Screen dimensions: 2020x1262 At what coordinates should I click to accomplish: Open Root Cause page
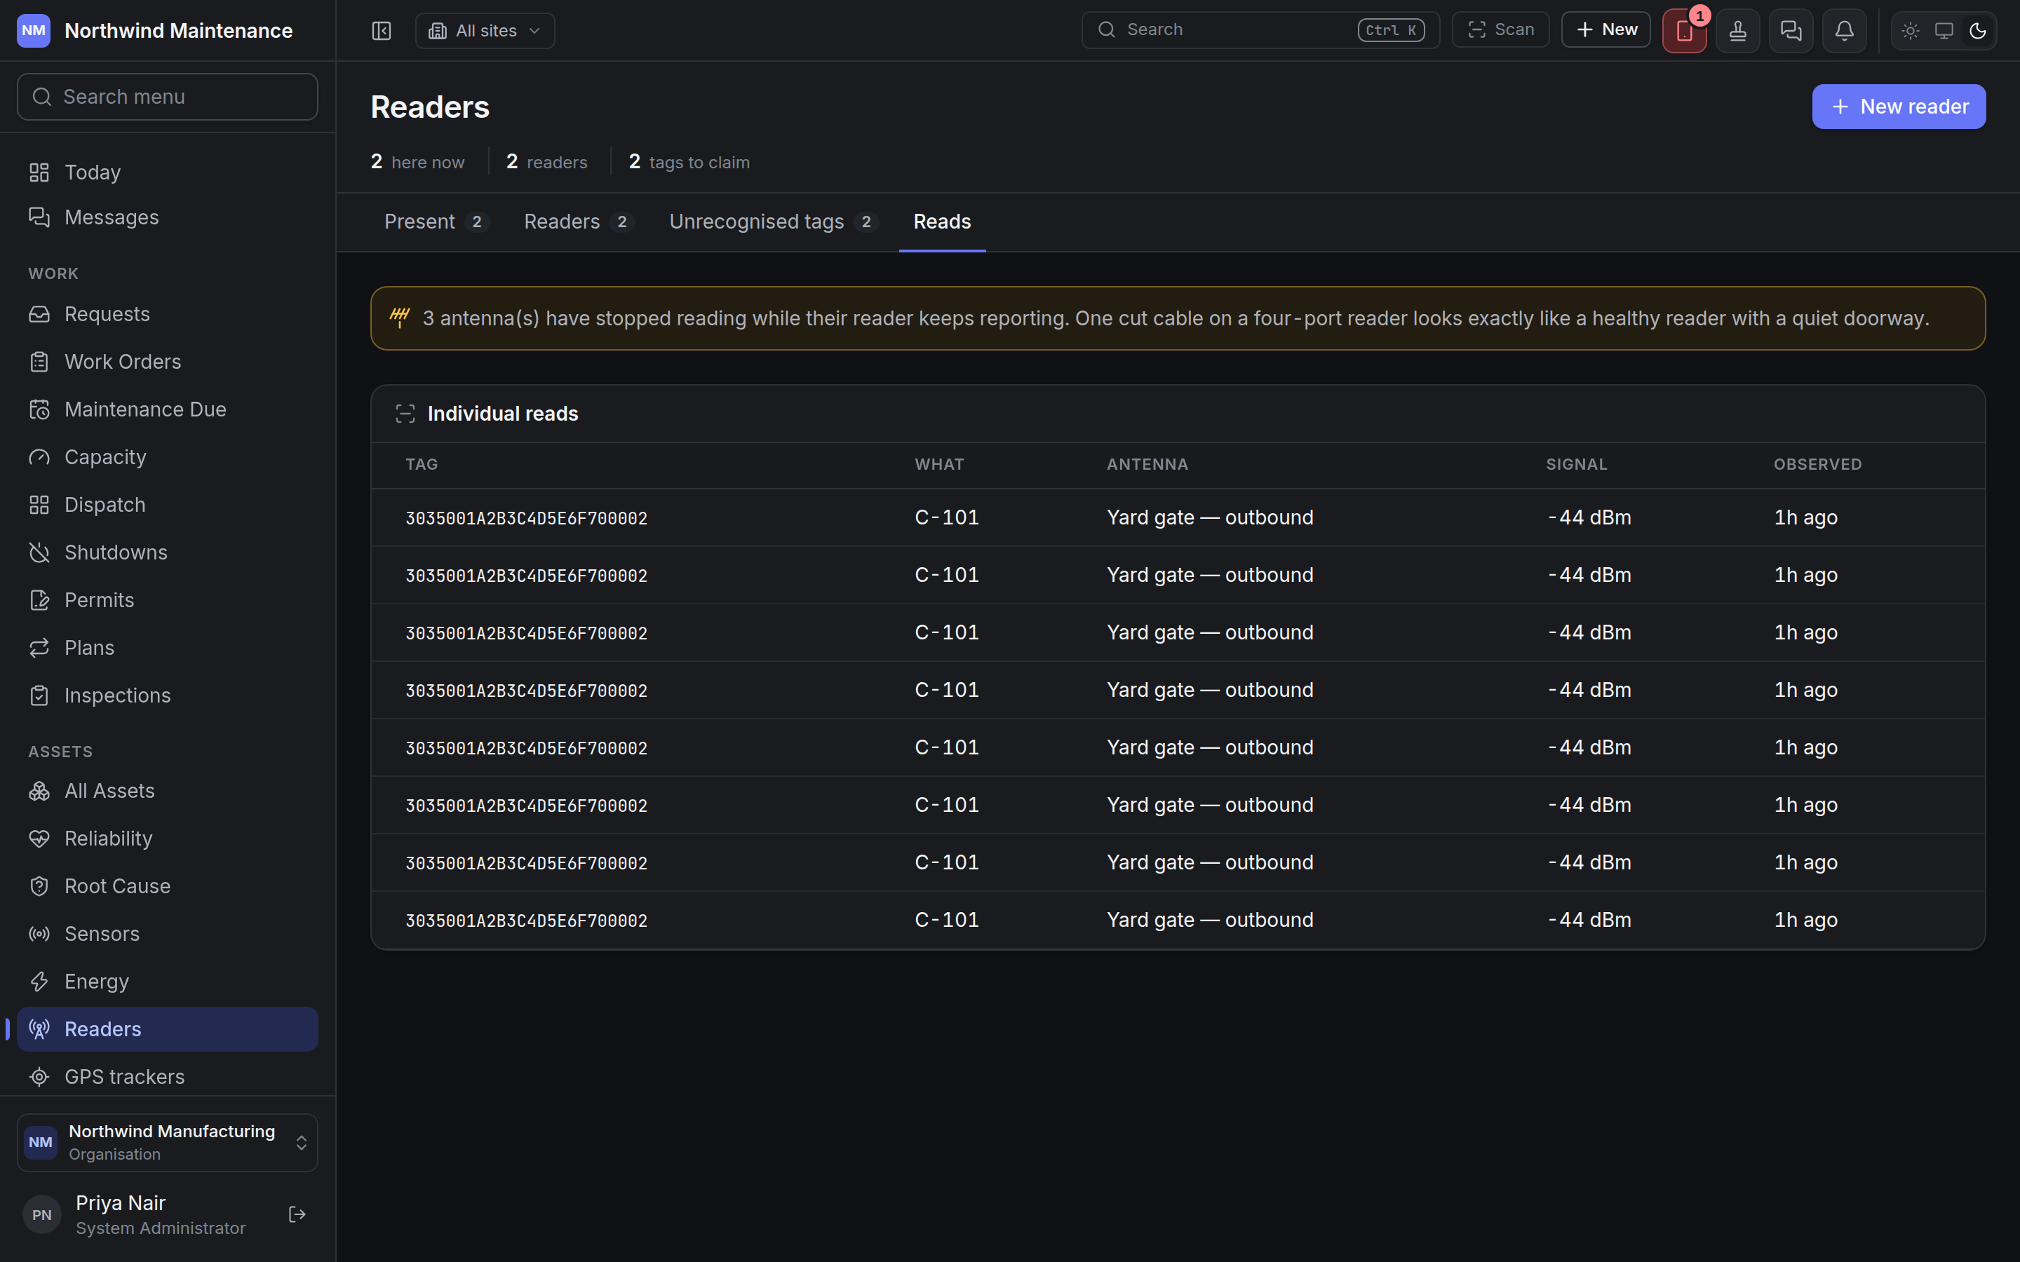(168, 886)
